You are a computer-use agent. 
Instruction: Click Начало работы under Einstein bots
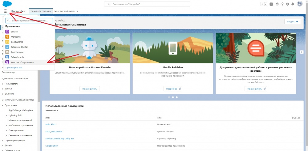pos(90,89)
